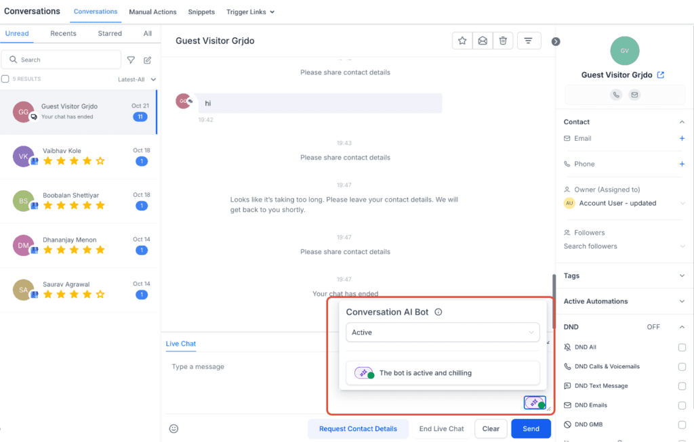The height and width of the screenshot is (442, 694).
Task: Open the Conversation AI Bot icon
Action: click(535, 401)
